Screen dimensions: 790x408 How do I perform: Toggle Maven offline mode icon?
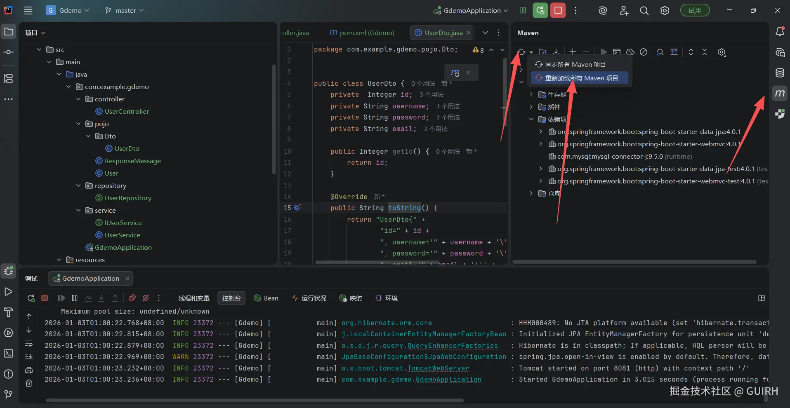click(x=630, y=52)
